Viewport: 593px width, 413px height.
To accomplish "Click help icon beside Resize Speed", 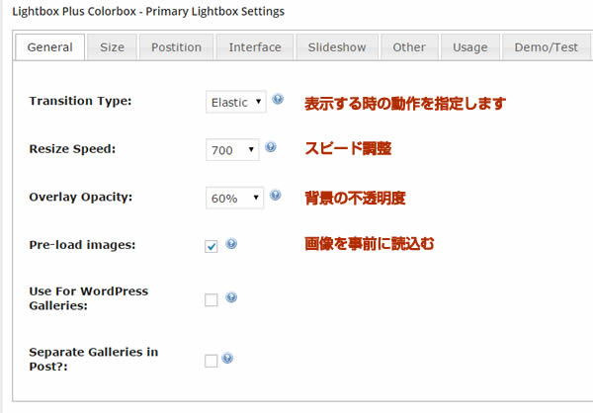I will 271,147.
